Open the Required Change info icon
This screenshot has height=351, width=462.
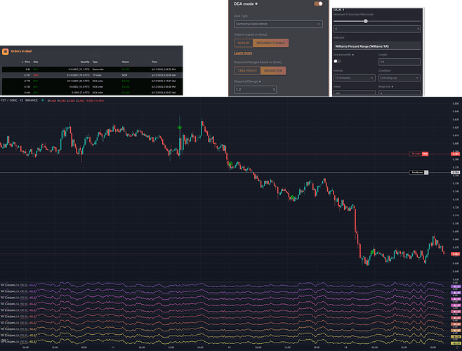(260, 81)
